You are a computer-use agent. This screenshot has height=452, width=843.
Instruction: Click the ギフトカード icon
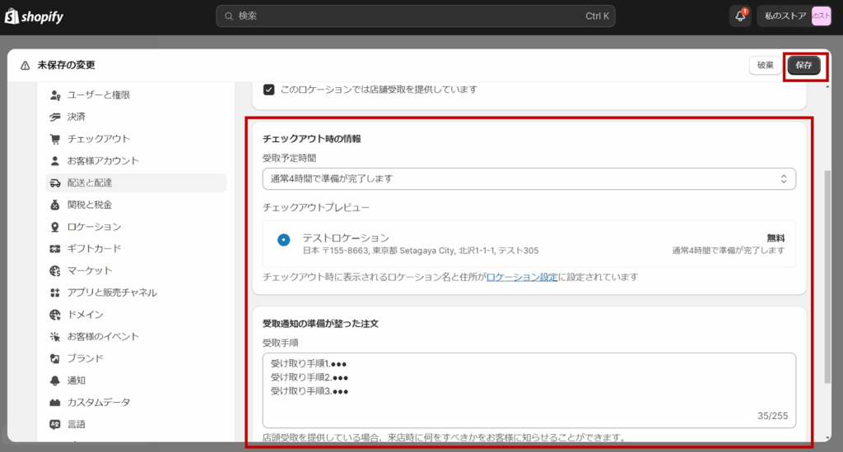pos(55,249)
